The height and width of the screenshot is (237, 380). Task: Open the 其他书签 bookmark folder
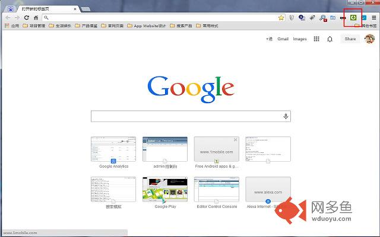366,25
